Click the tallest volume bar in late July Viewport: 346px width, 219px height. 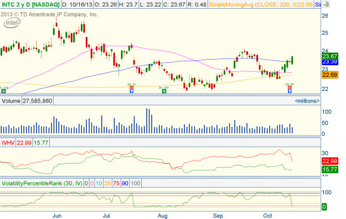click(x=147, y=121)
